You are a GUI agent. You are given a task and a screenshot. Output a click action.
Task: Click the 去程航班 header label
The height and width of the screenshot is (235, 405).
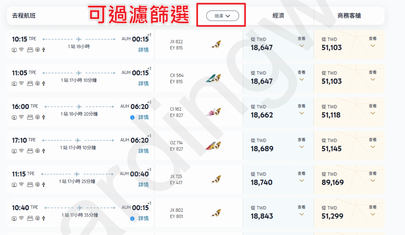point(24,15)
